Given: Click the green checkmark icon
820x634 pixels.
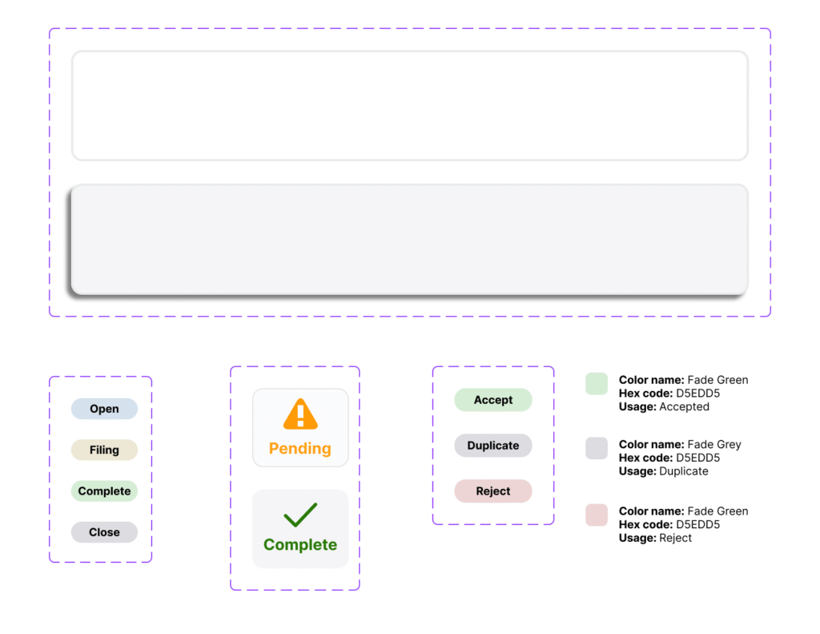Looking at the screenshot, I should tap(300, 515).
